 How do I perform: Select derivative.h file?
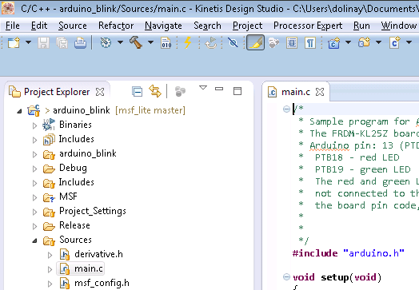point(98,254)
